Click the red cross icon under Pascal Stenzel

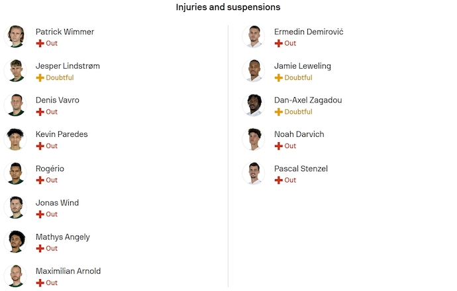coord(278,180)
